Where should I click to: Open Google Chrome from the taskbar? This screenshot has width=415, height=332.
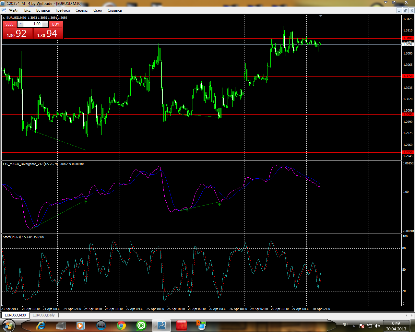[x=121, y=326]
